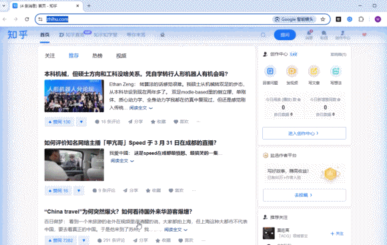This screenshot has height=245, width=387.
Task: Bookmark this page with the star icon
Action: tap(323, 19)
